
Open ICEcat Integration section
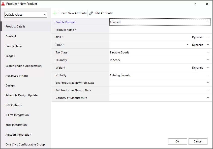tap(26, 115)
